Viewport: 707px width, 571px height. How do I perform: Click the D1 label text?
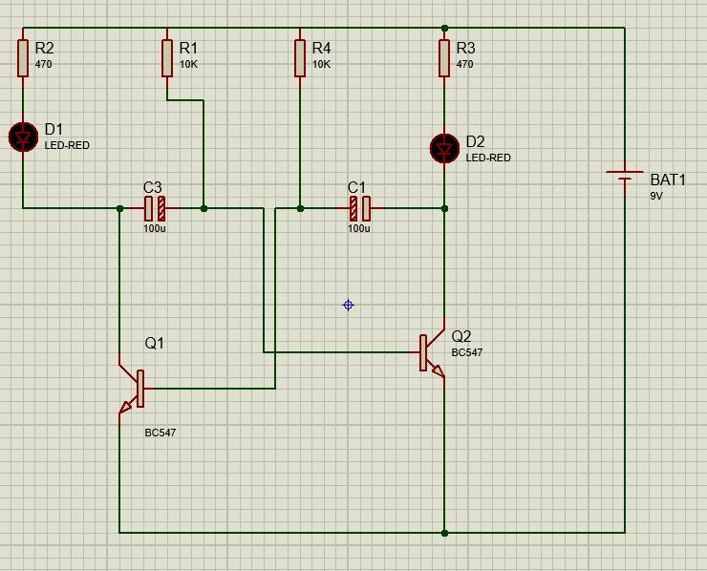click(x=54, y=129)
